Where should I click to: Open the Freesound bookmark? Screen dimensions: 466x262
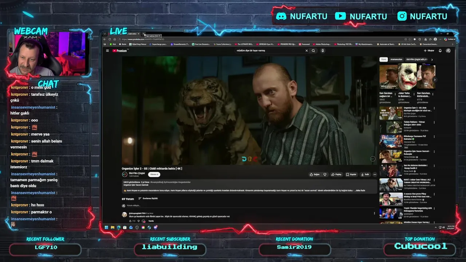[304, 44]
